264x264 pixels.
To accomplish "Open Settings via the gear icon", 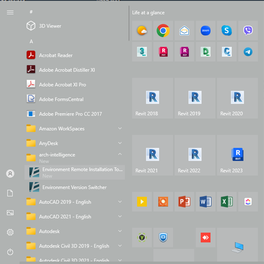I will 10,232.
